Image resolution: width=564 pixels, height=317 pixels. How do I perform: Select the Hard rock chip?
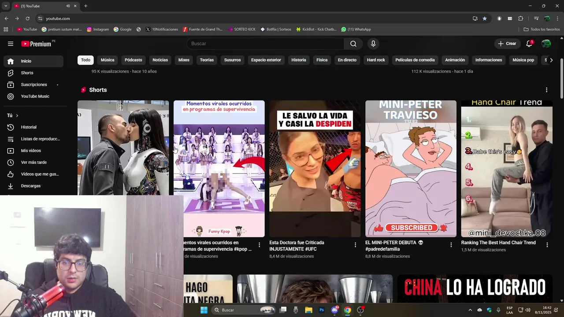click(x=376, y=60)
